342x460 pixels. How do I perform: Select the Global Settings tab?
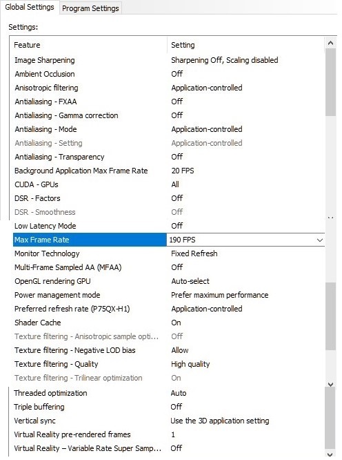[30, 7]
